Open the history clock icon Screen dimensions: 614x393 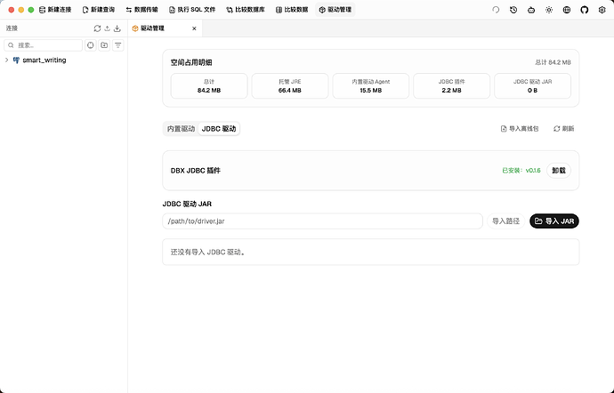(x=513, y=10)
